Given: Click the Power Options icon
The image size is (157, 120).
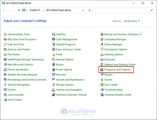Looking at the screenshot, I should click(54, 70).
